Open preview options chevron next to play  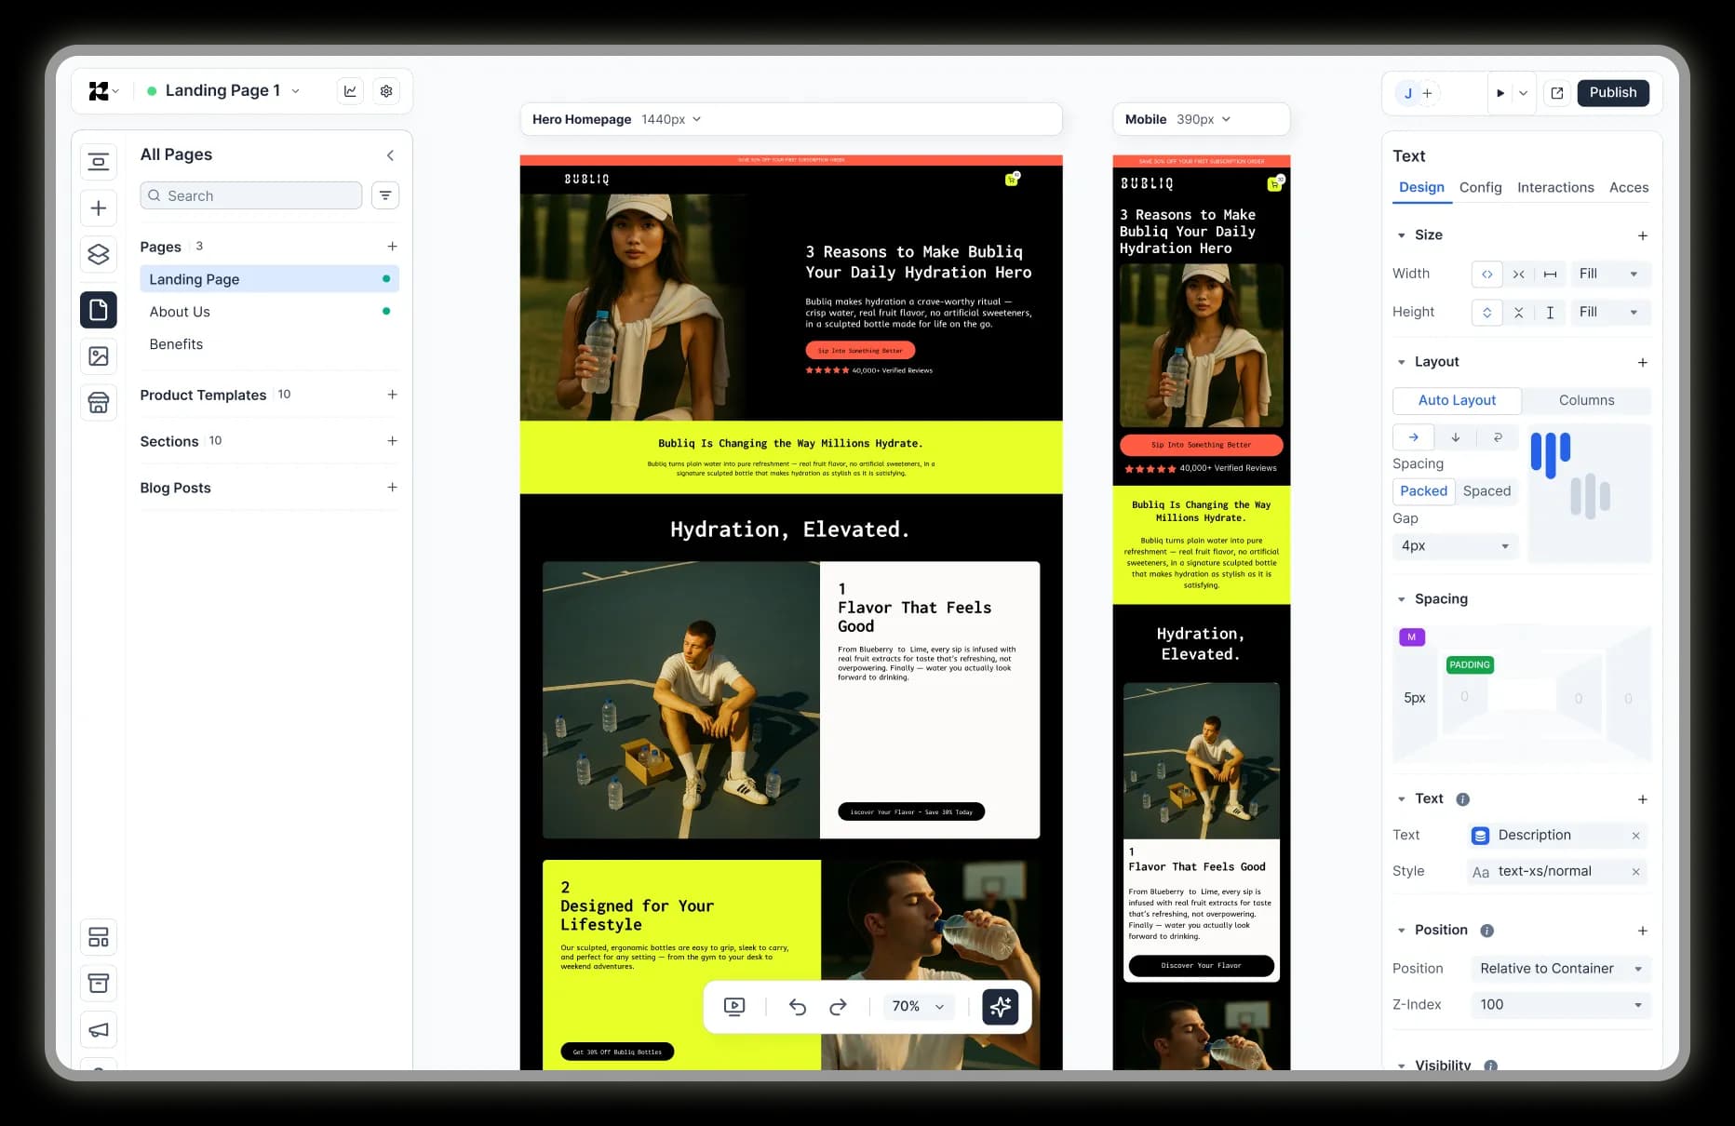[x=1524, y=93]
